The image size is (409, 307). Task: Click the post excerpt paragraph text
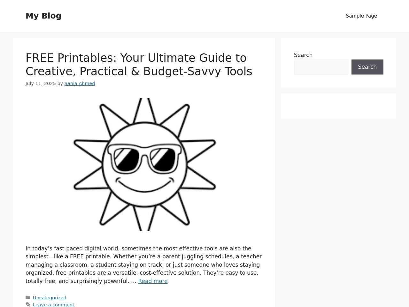pyautogui.click(x=141, y=265)
